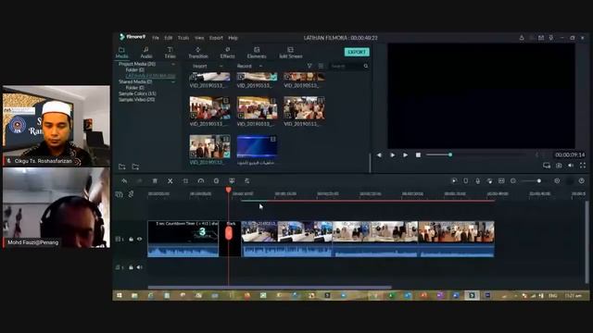Open the Edit menu
Screen dimensions: 593x333
pyautogui.click(x=169, y=38)
